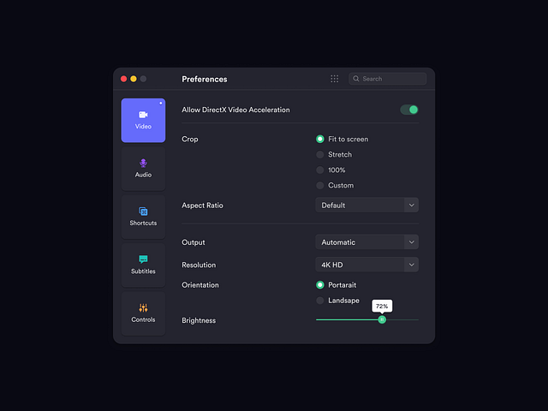548x411 pixels.
Task: Click the Resolution label
Action: tap(199, 265)
